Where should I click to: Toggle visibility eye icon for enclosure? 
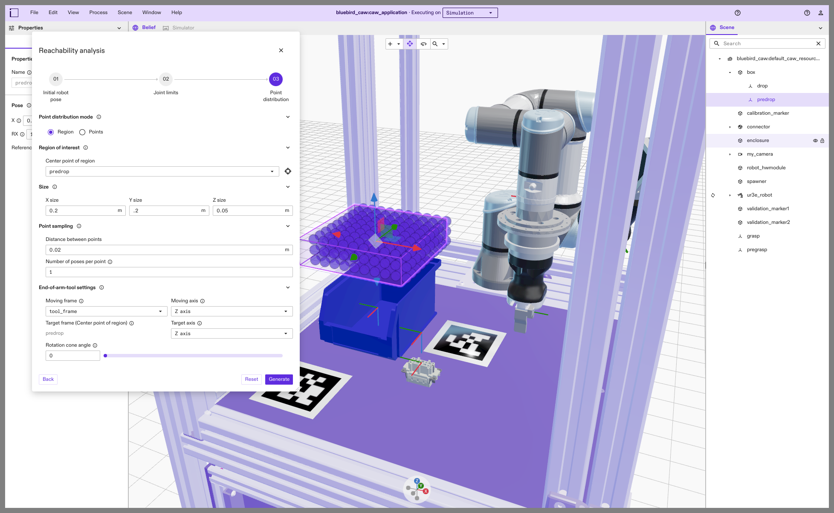click(815, 141)
